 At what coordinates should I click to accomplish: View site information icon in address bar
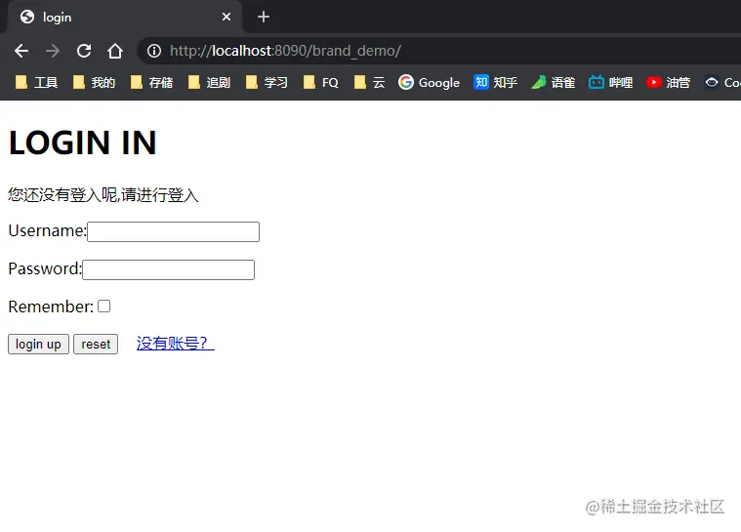click(x=154, y=51)
